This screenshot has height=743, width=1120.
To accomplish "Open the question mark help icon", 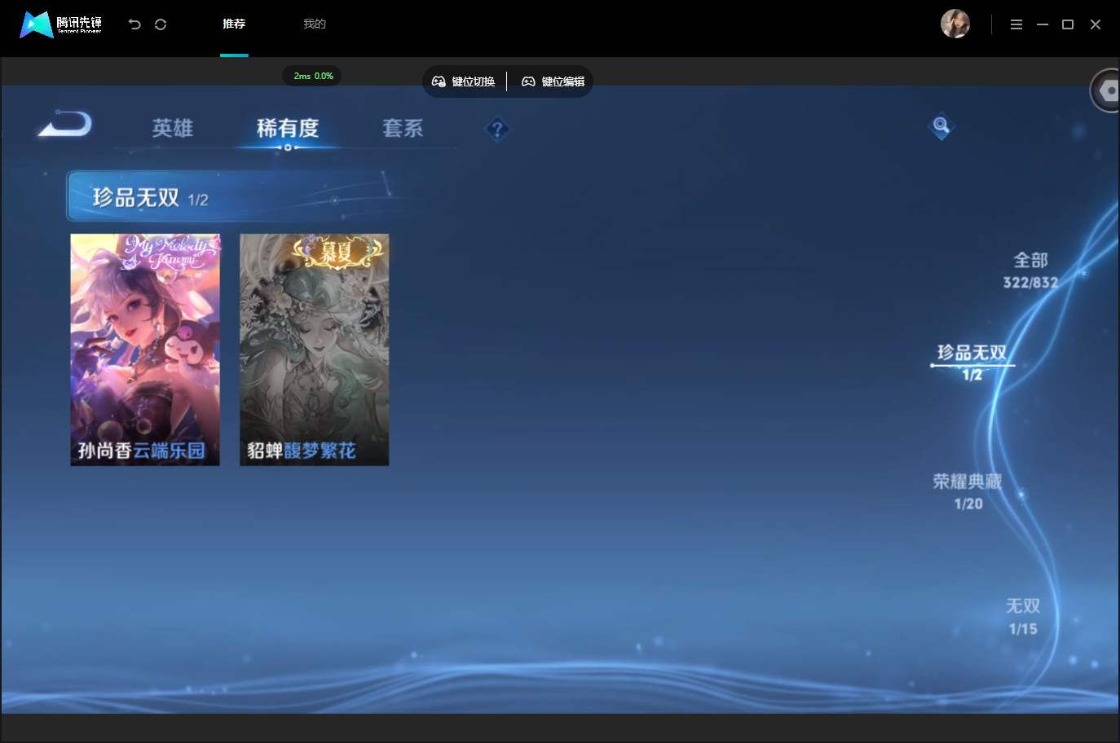I will pos(497,129).
